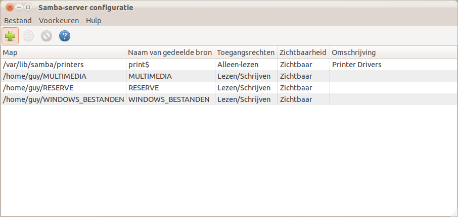Sort by Naam van gedeelde bron column

click(x=170, y=52)
